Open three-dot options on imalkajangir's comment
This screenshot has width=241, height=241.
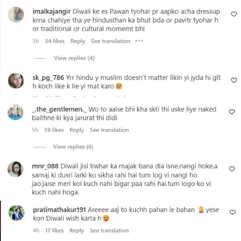pos(139,41)
